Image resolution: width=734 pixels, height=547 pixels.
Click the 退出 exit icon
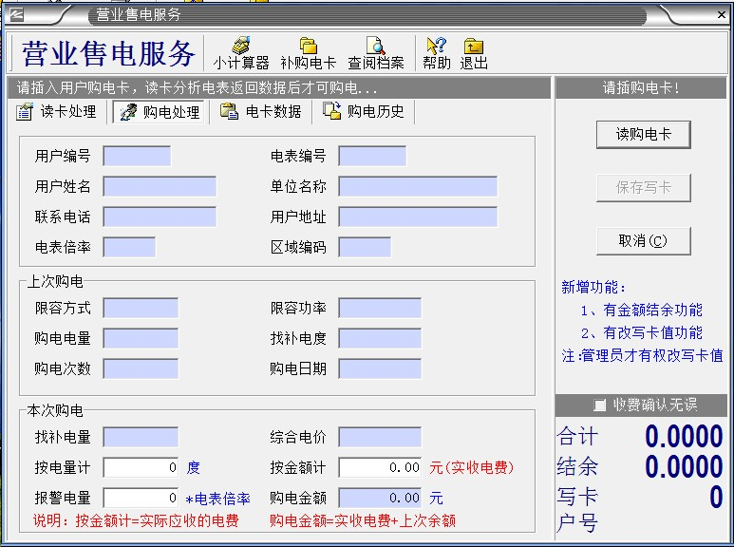pos(474,53)
